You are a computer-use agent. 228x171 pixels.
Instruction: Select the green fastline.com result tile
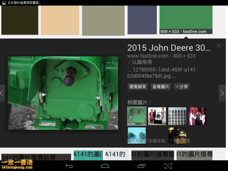coord(186,20)
